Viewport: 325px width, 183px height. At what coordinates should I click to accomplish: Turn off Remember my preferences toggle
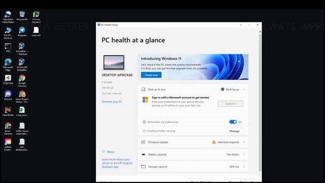coord(233,122)
